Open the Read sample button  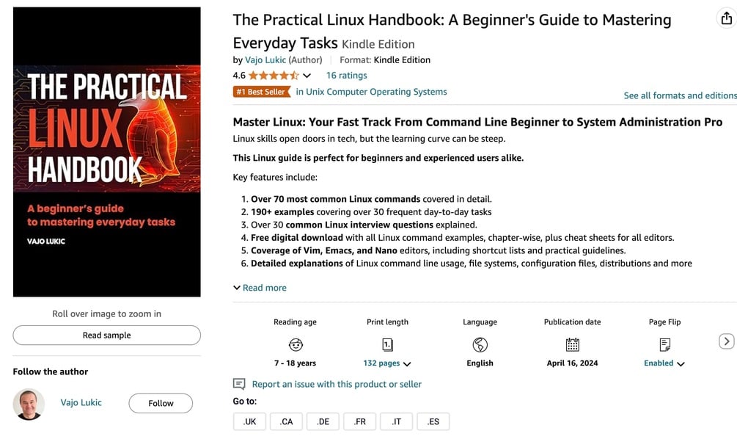pos(106,335)
